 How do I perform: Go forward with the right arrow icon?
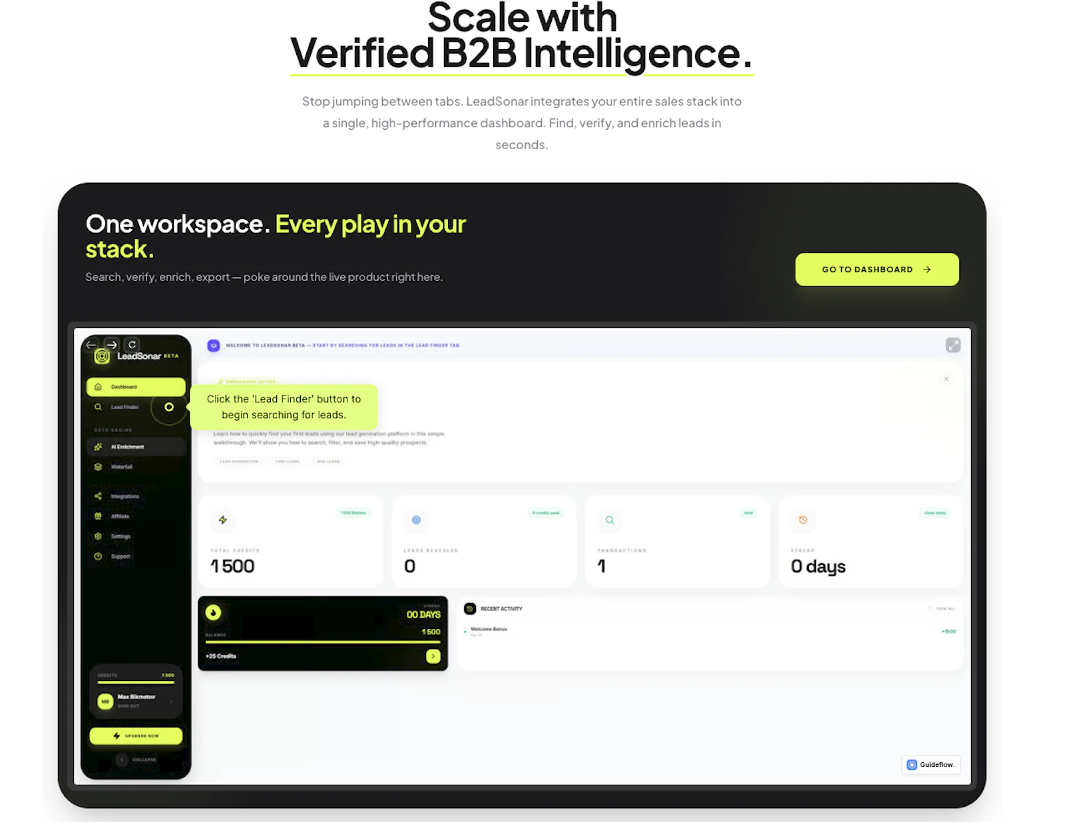(x=112, y=345)
